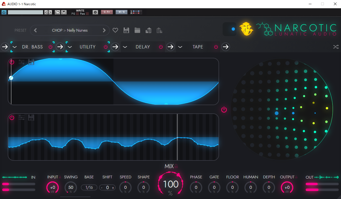Select the DELAY module tab
341x199 pixels.
click(x=143, y=47)
